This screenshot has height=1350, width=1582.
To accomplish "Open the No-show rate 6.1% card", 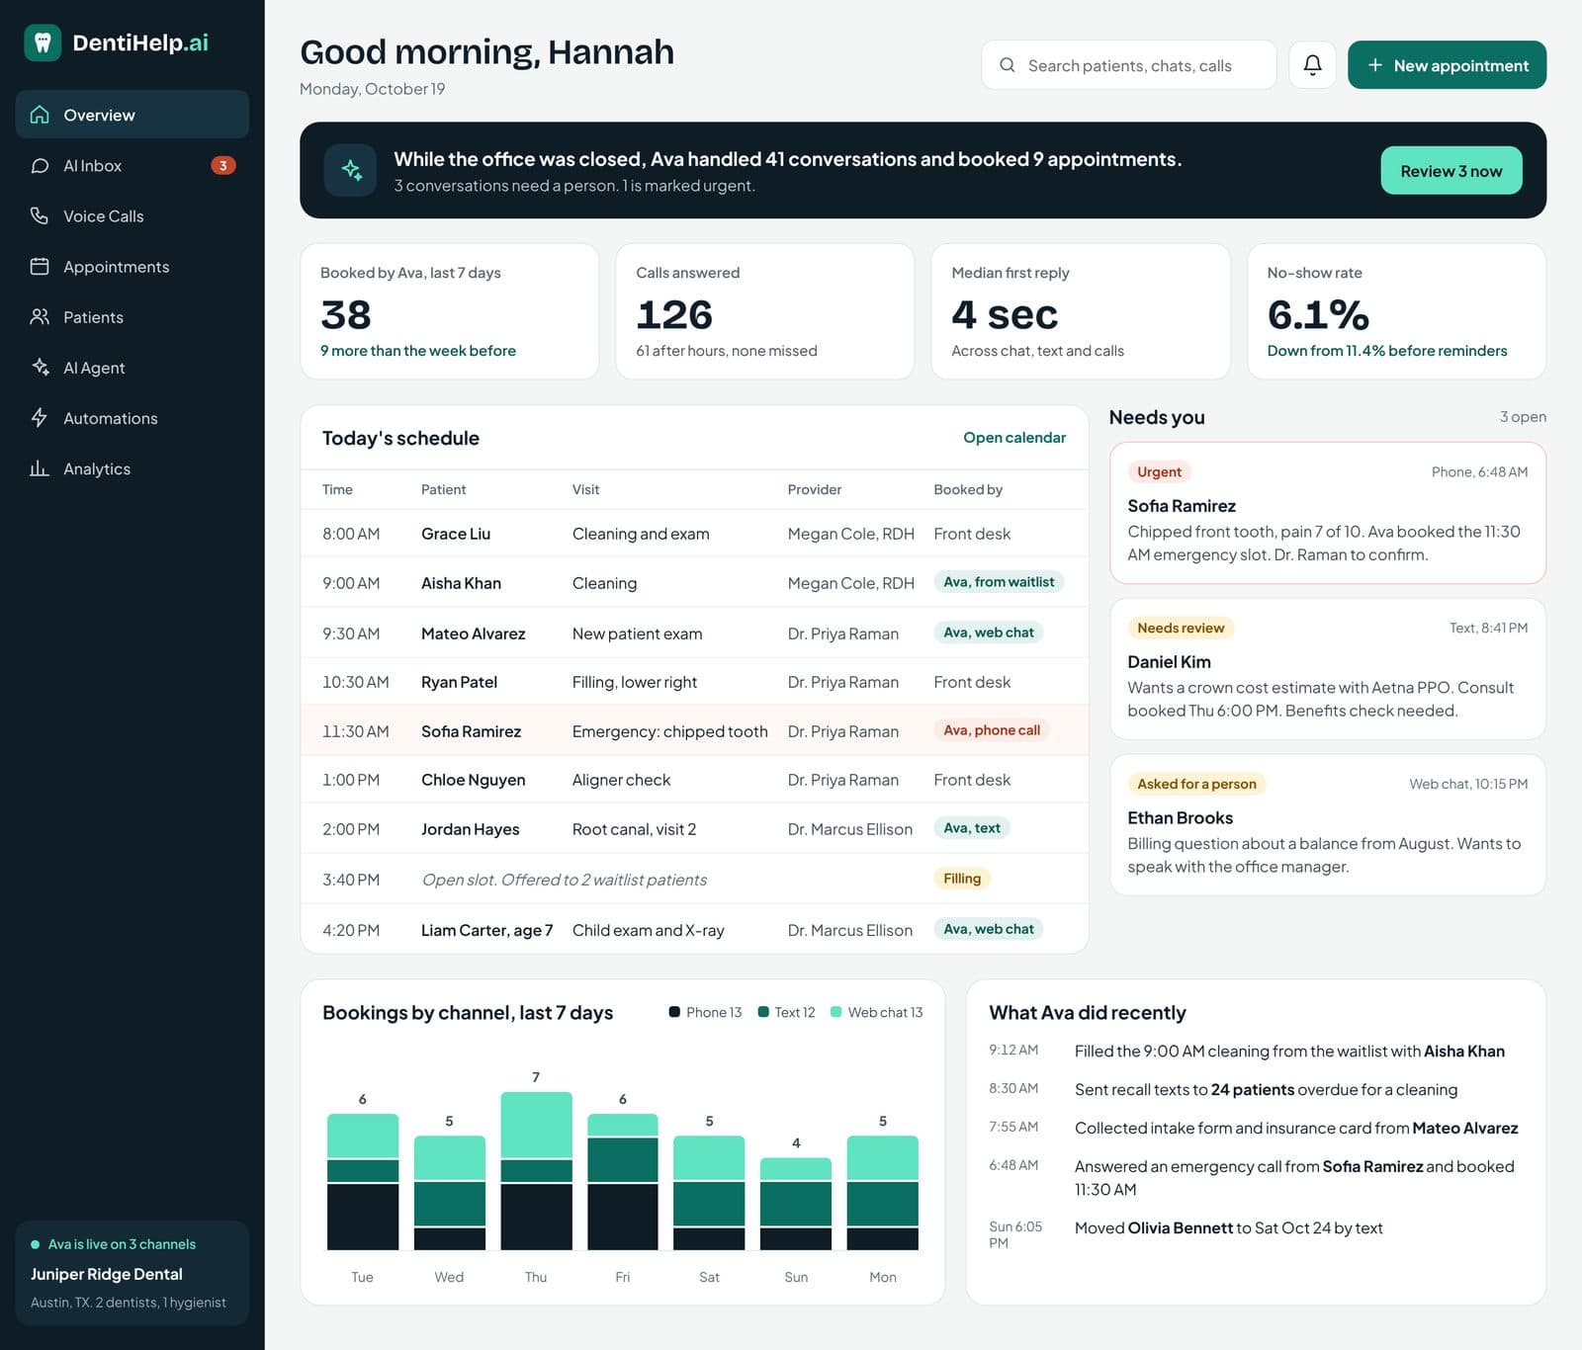I will point(1396,311).
